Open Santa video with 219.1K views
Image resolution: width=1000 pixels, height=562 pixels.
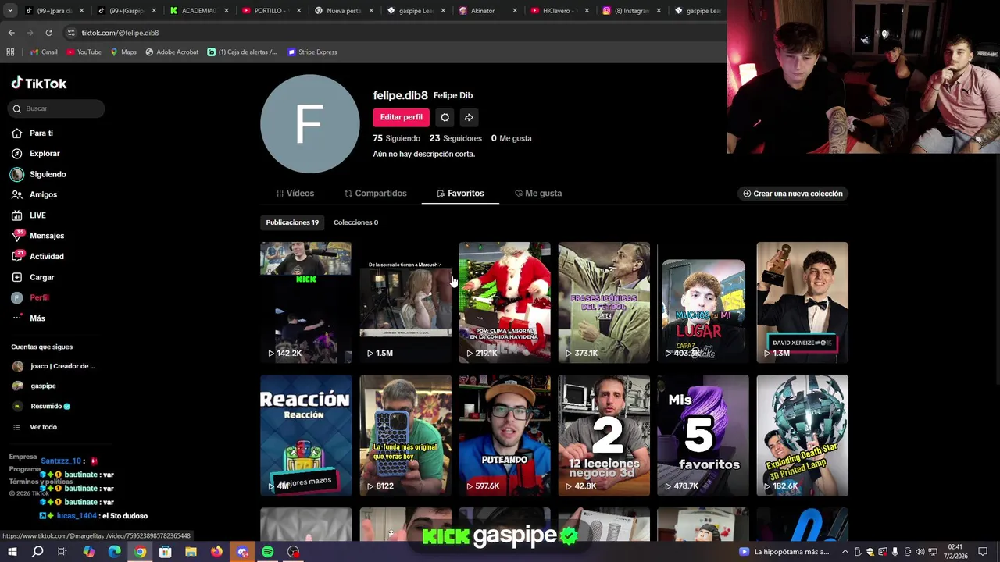[504, 303]
